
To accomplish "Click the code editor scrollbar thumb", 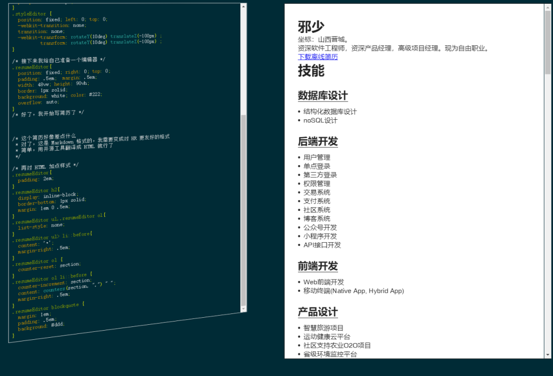I will pos(244,210).
